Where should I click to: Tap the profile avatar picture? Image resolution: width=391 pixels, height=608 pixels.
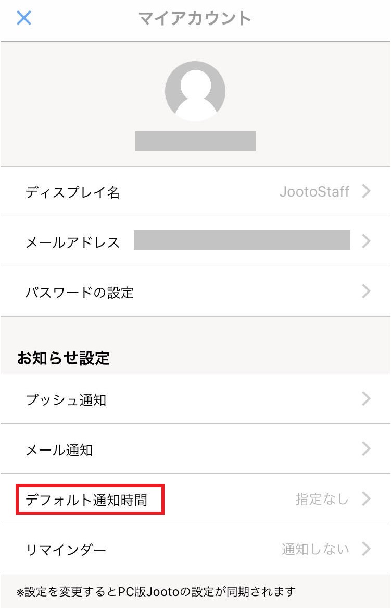195,91
